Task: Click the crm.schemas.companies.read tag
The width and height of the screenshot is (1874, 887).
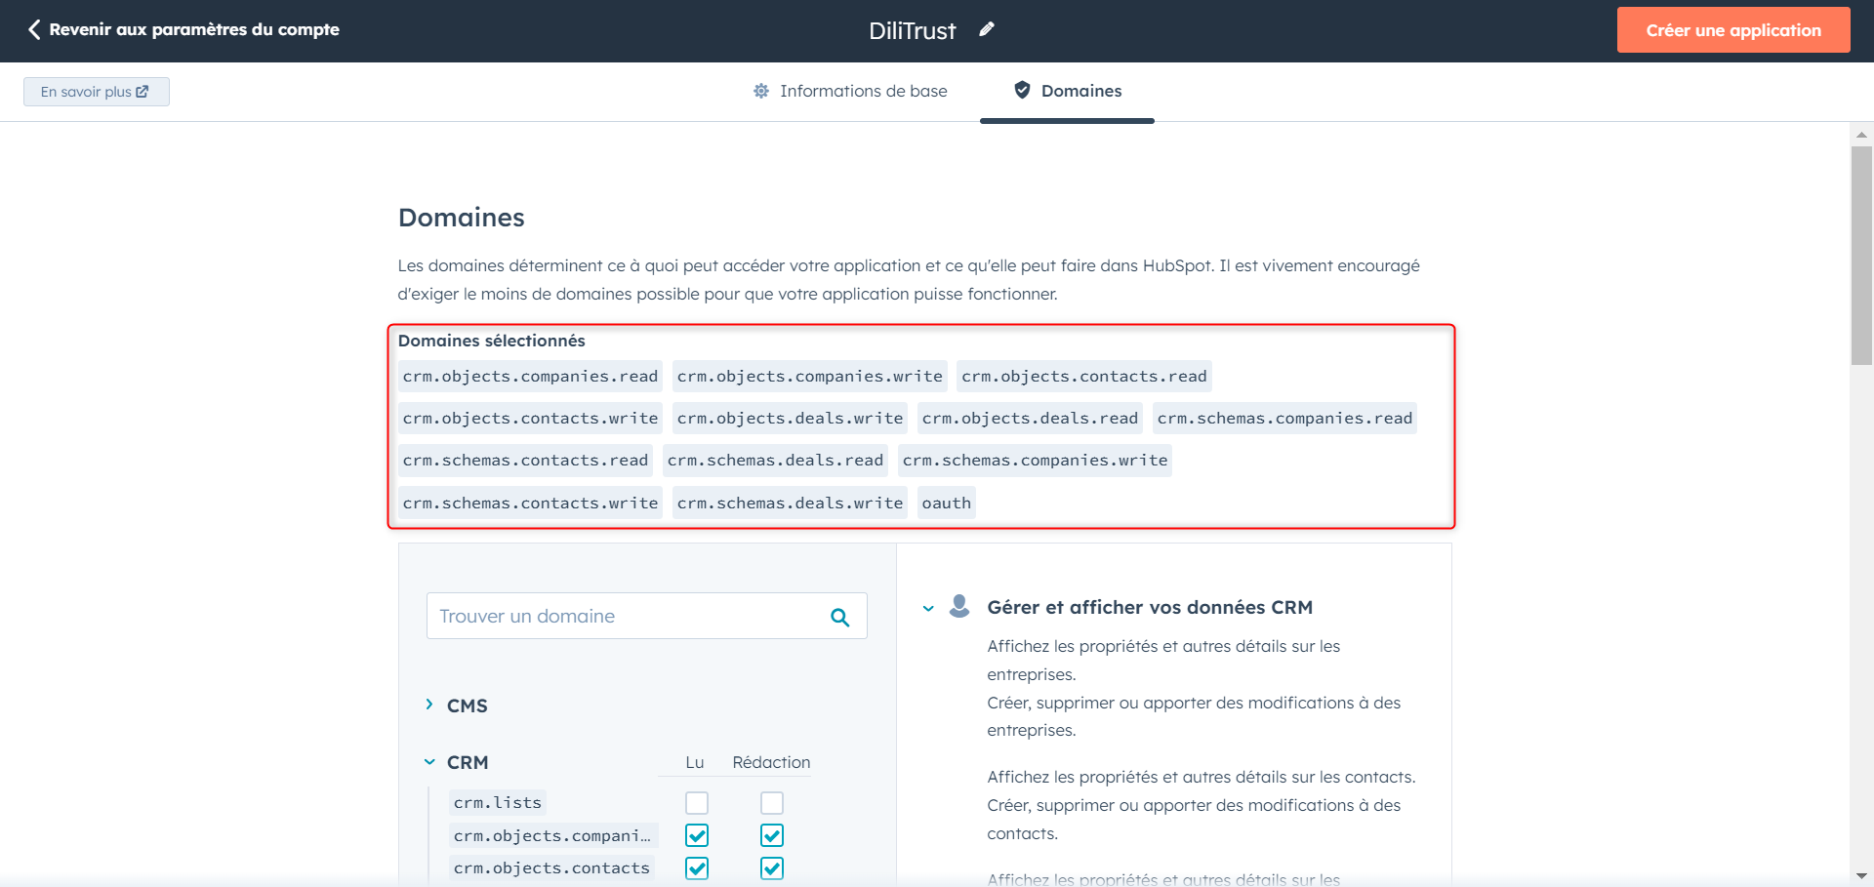Action: click(1284, 419)
